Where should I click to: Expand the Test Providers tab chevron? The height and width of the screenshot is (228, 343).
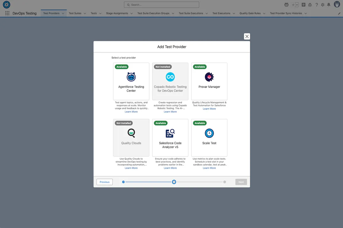(63, 13)
